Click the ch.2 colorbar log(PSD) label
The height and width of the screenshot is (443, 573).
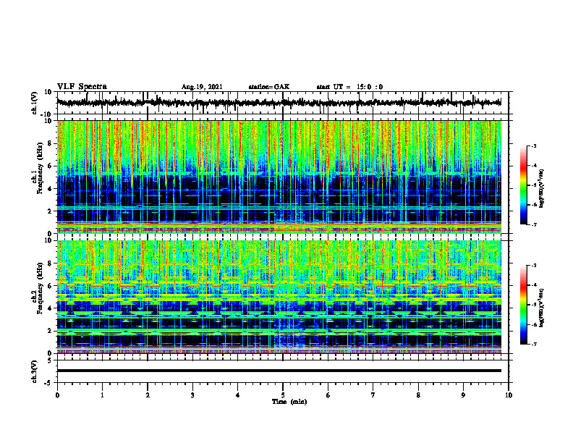[x=542, y=308]
